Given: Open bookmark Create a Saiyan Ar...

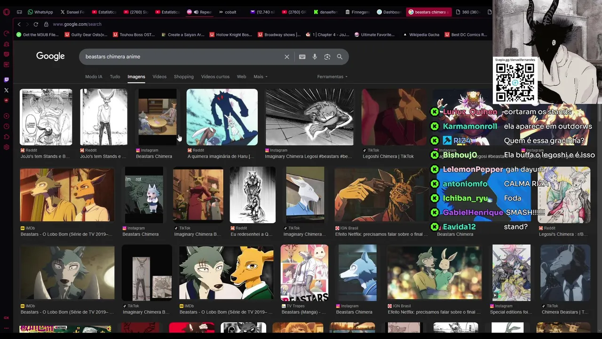Looking at the screenshot, I should [182, 34].
